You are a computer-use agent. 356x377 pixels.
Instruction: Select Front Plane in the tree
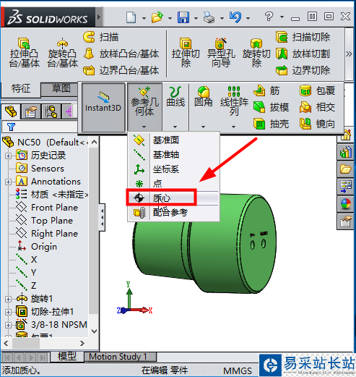(54, 208)
